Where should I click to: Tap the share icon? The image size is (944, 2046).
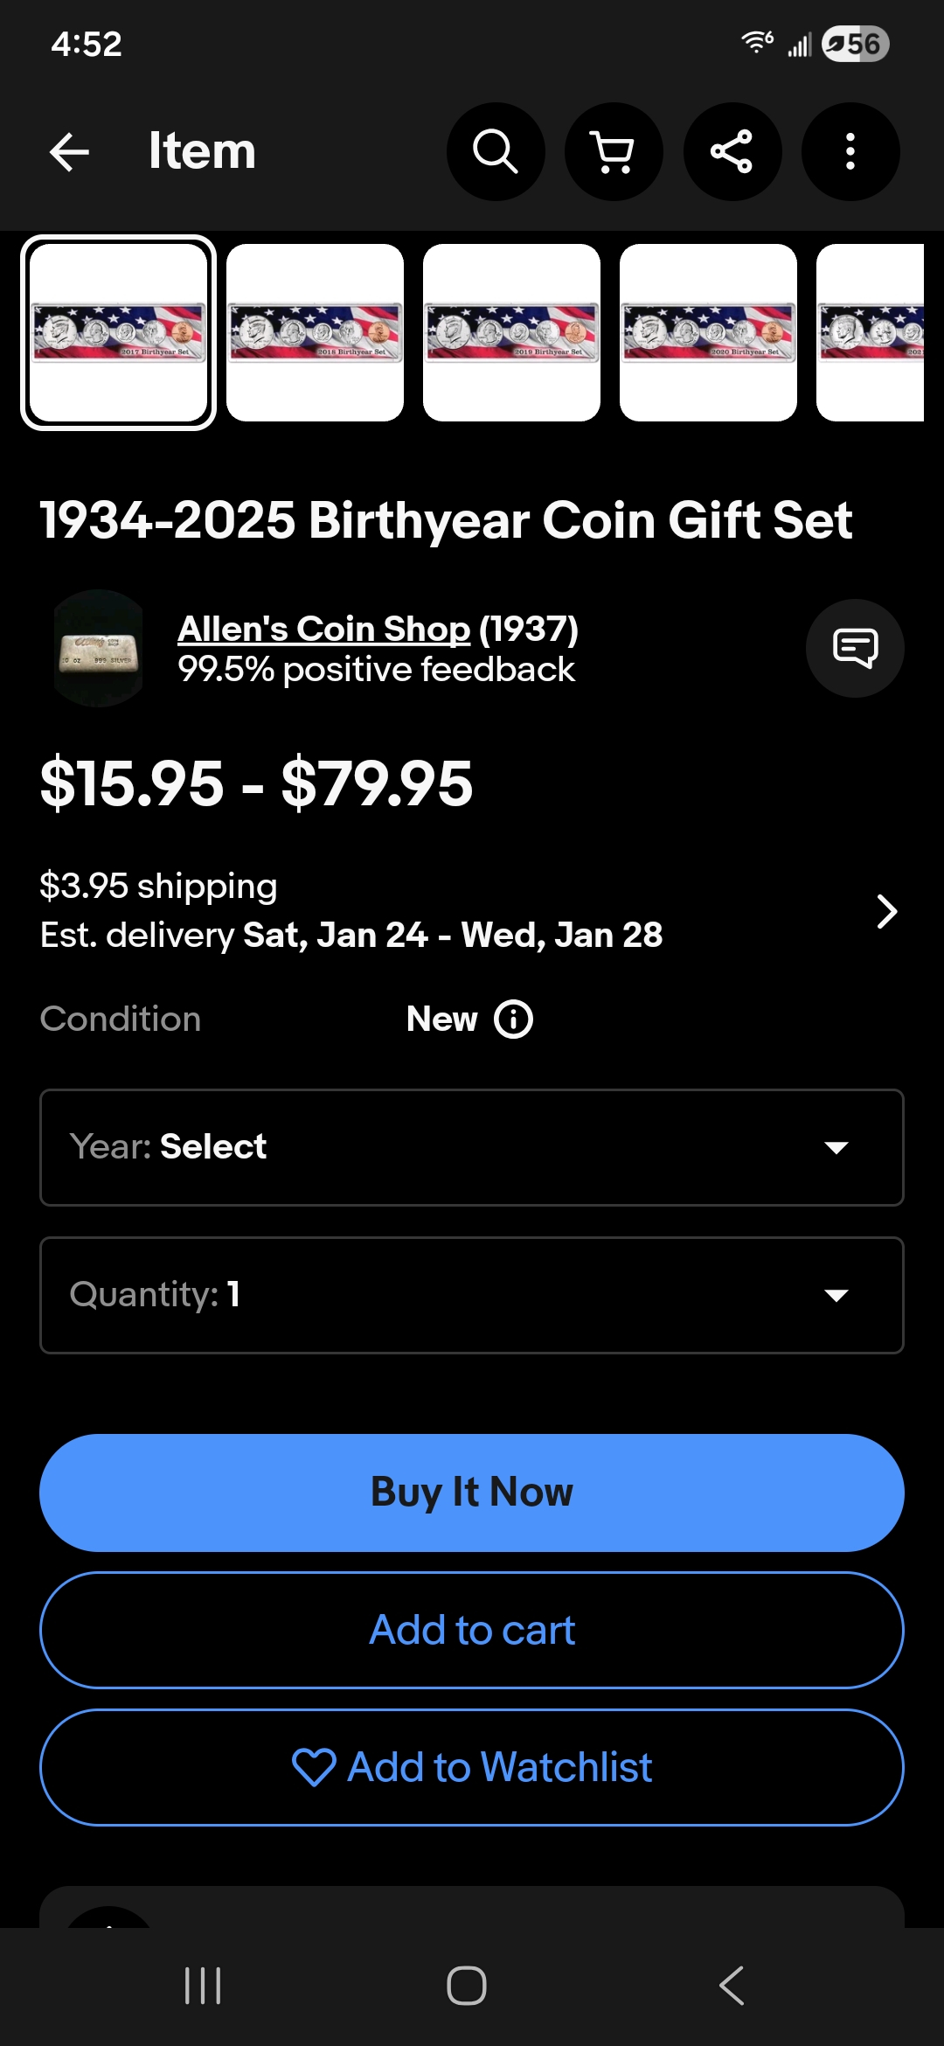[732, 152]
